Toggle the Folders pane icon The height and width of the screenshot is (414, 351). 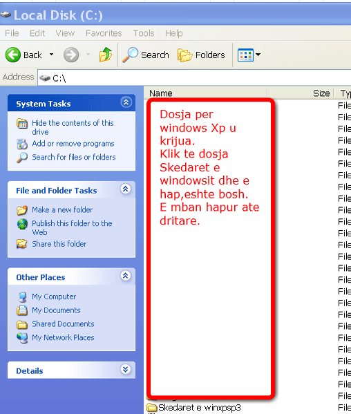pyautogui.click(x=184, y=55)
